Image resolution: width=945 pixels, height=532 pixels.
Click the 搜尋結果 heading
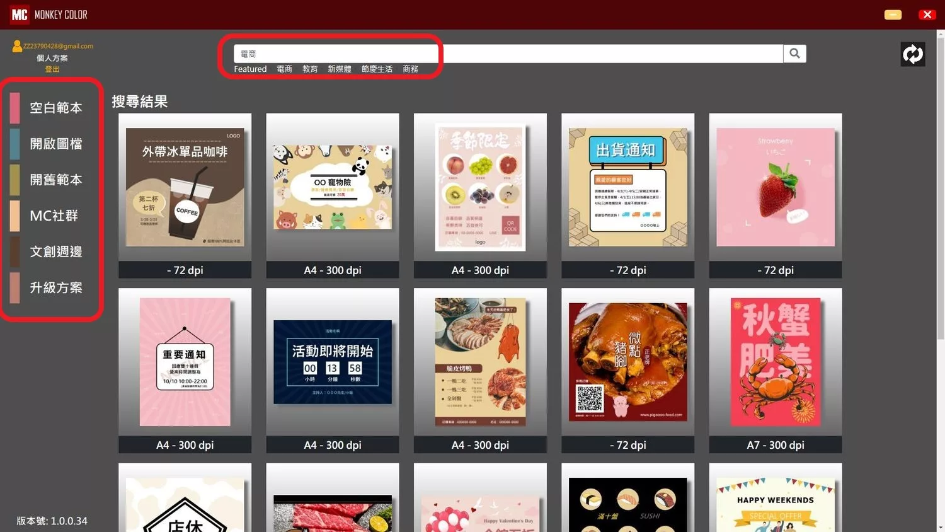(140, 101)
